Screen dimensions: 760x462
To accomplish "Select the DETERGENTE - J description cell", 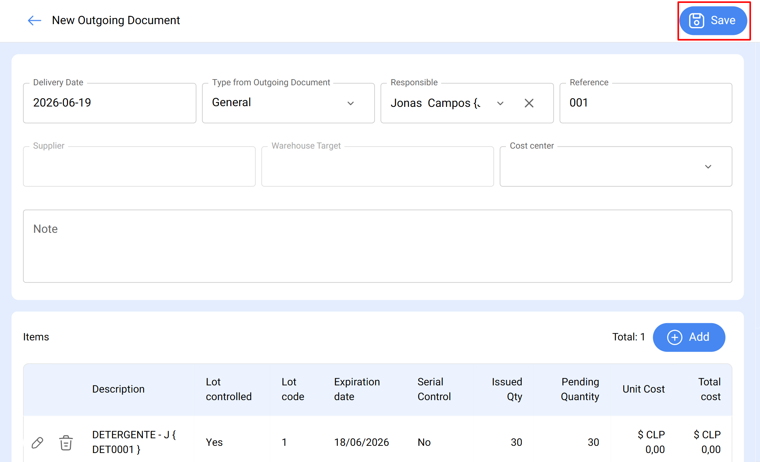I will (x=134, y=442).
